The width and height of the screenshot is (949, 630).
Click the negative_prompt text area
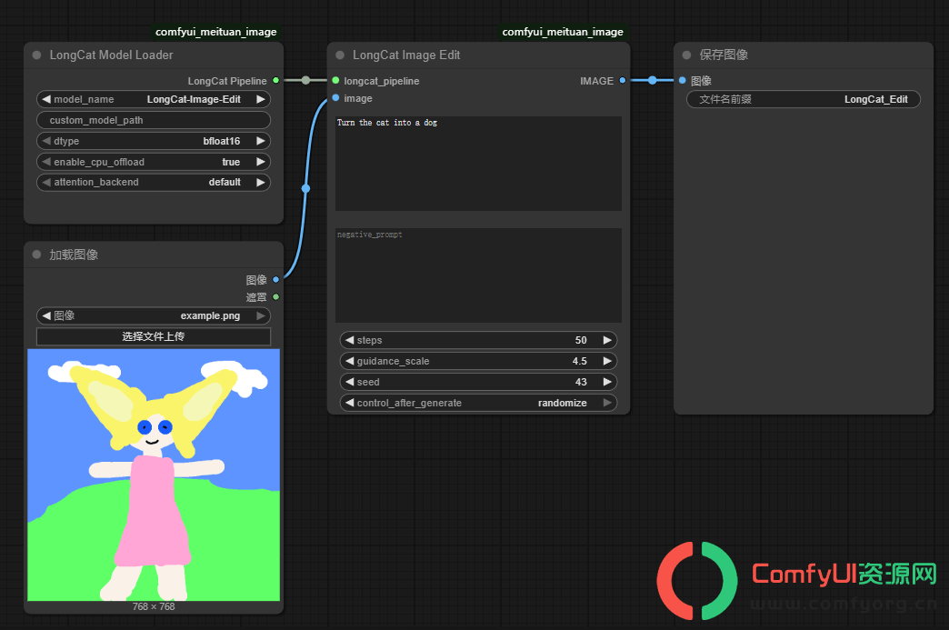(478, 275)
